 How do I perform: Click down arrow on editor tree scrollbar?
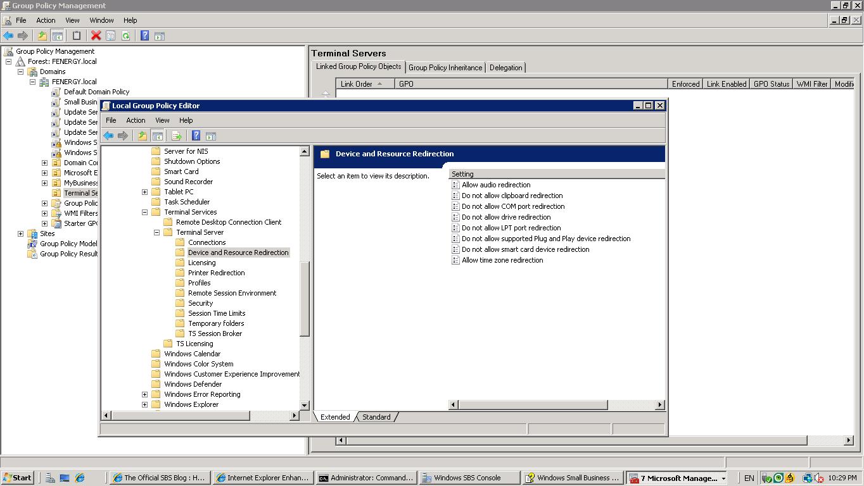point(304,405)
